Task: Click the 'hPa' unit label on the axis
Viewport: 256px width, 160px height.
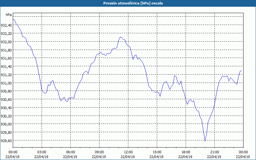Action: [x=9, y=15]
